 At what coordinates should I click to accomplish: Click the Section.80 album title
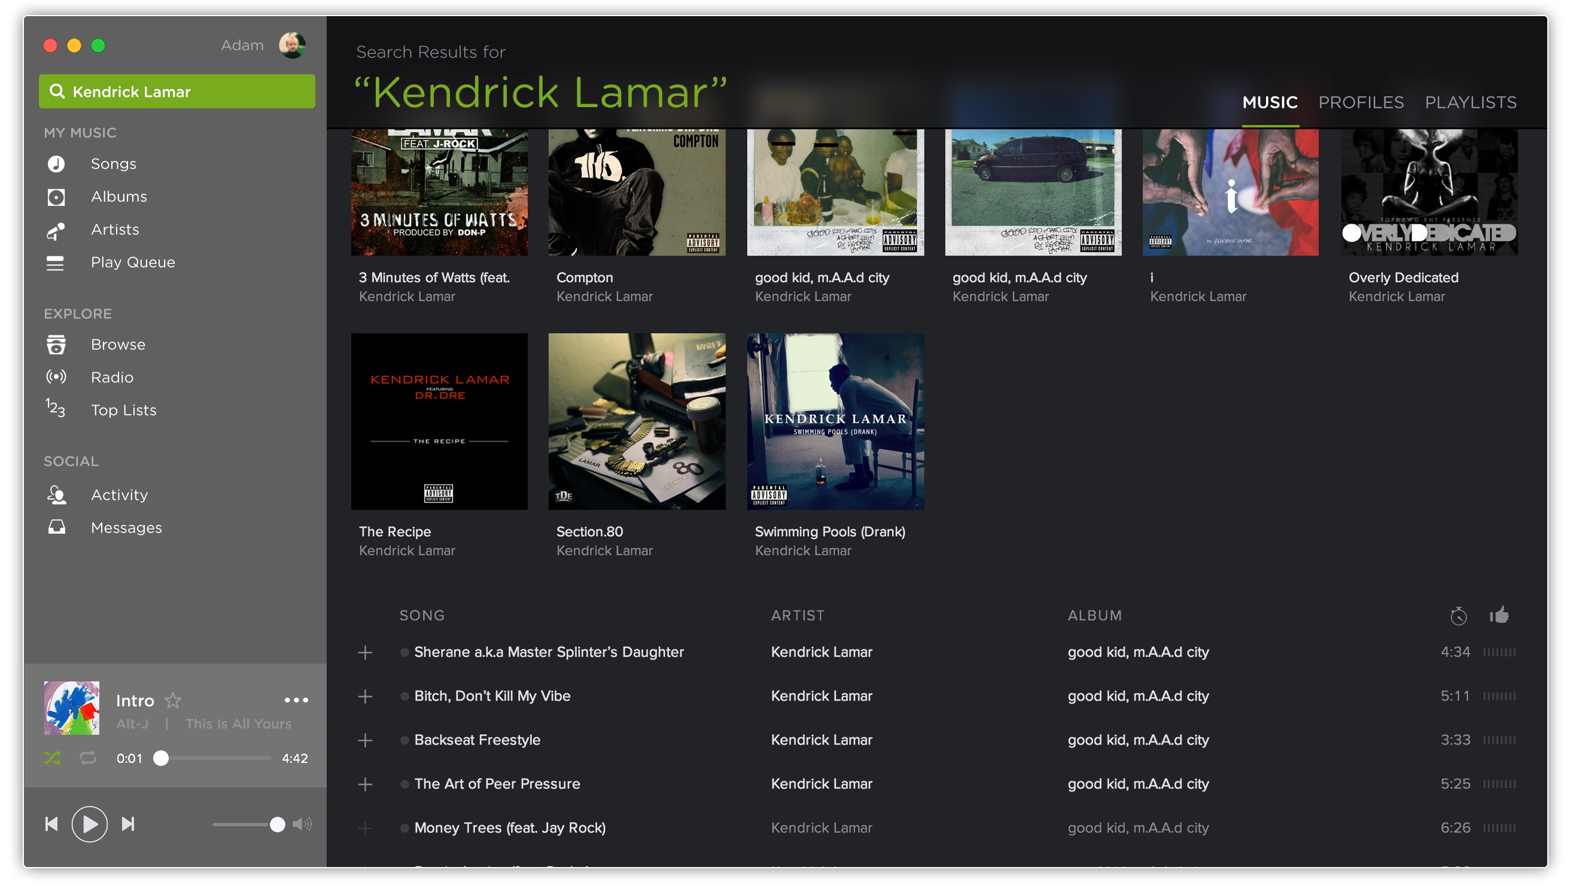pyautogui.click(x=589, y=531)
